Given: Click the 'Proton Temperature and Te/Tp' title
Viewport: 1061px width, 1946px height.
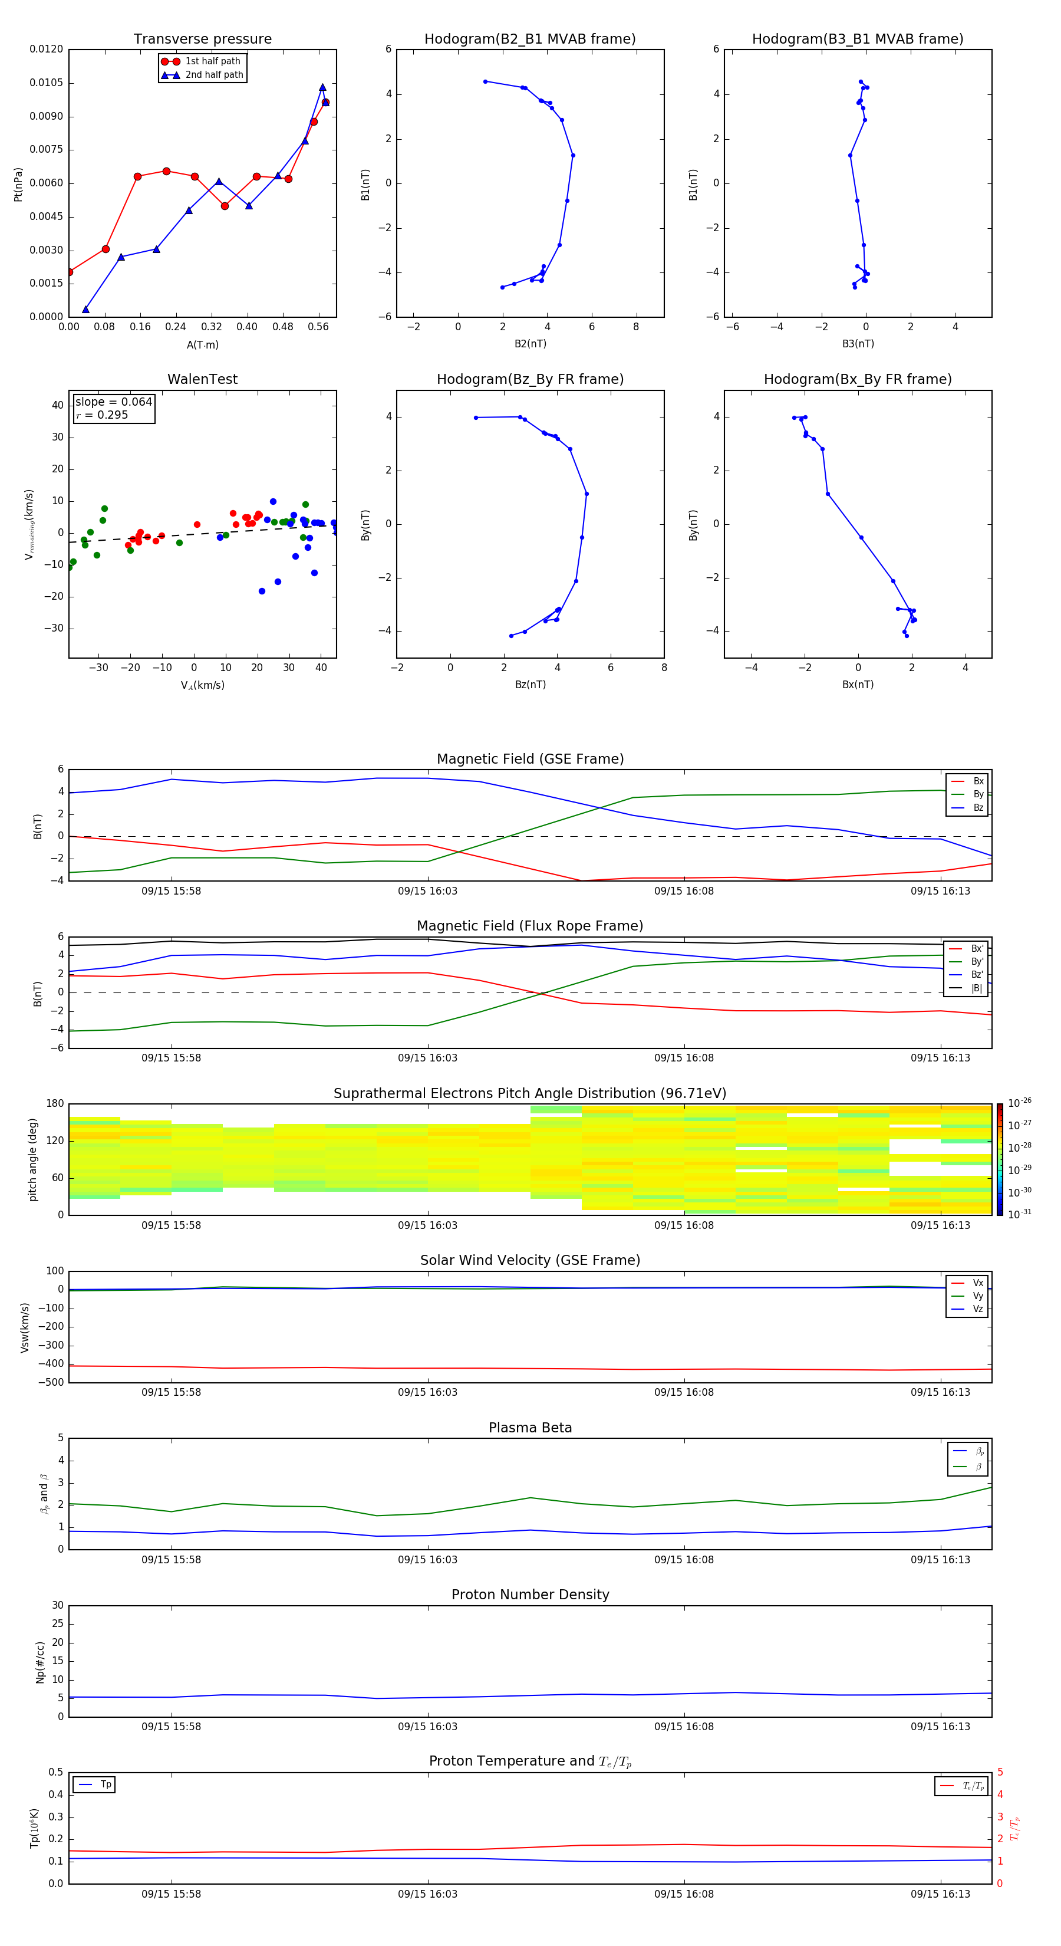Looking at the screenshot, I should (x=530, y=1761).
